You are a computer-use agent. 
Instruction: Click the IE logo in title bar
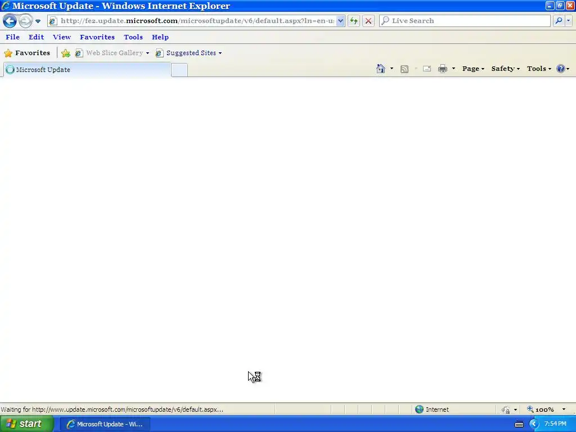pyautogui.click(x=6, y=6)
